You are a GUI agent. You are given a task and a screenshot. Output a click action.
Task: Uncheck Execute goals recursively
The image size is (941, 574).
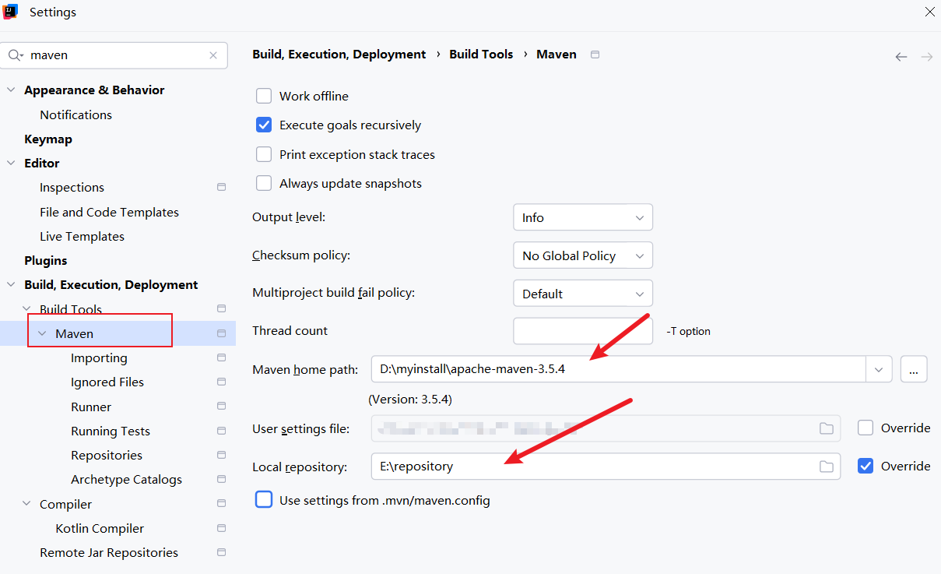(265, 125)
